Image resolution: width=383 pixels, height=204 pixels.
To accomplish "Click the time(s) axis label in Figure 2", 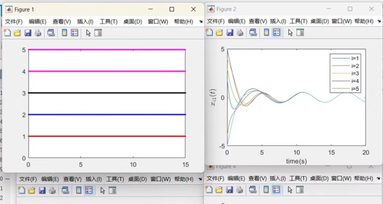I will [x=296, y=161].
